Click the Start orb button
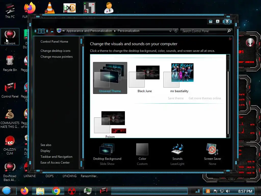Screen dimensions: 261x196 click(x=6, y=191)
